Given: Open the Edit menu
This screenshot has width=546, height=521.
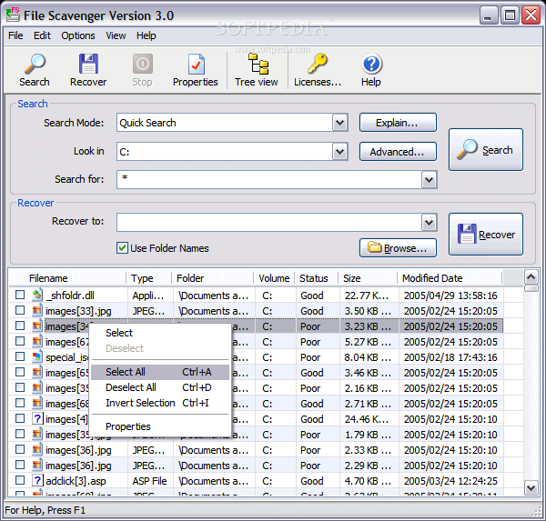Looking at the screenshot, I should (42, 35).
